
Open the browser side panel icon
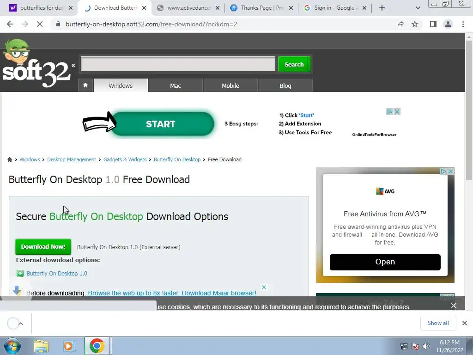click(x=433, y=24)
